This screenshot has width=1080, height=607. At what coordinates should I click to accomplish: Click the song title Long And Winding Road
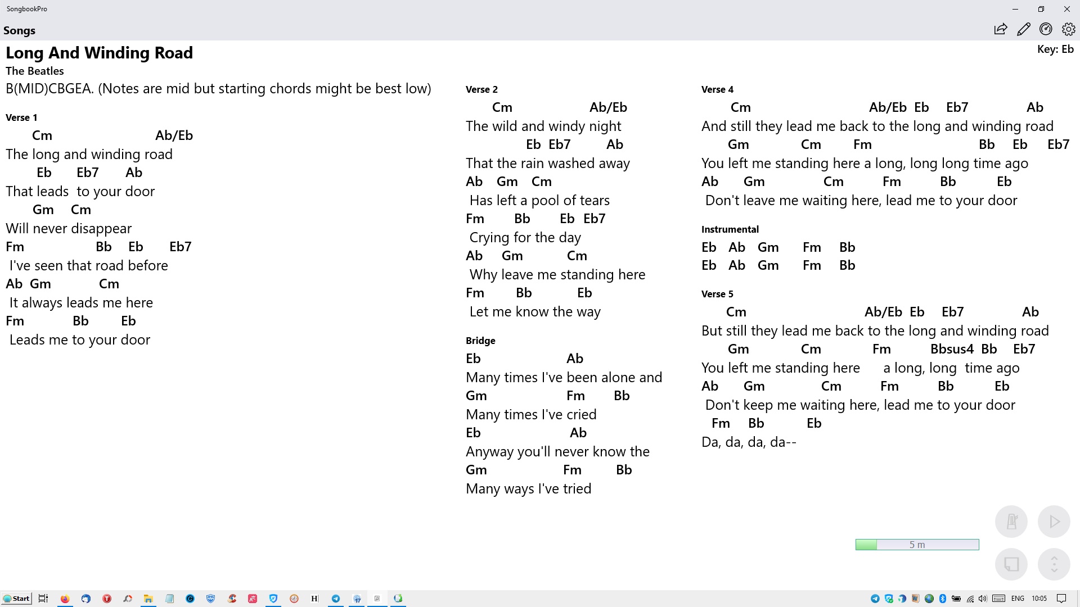pyautogui.click(x=99, y=53)
